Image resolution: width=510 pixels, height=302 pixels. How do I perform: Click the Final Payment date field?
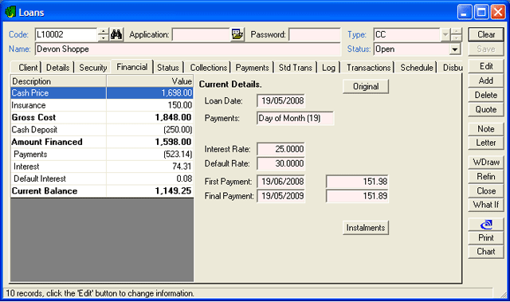click(280, 196)
